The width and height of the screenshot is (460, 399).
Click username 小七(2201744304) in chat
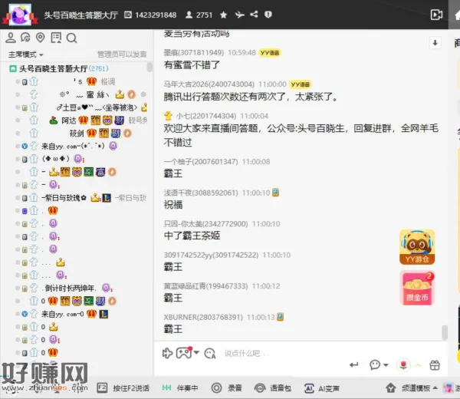[x=206, y=116]
